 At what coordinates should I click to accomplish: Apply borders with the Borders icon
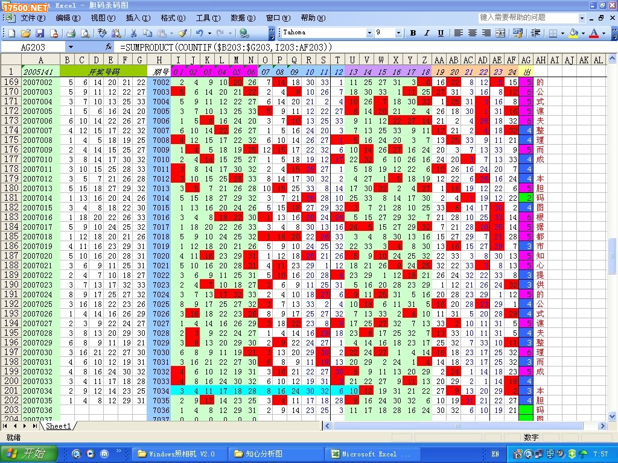(x=553, y=33)
